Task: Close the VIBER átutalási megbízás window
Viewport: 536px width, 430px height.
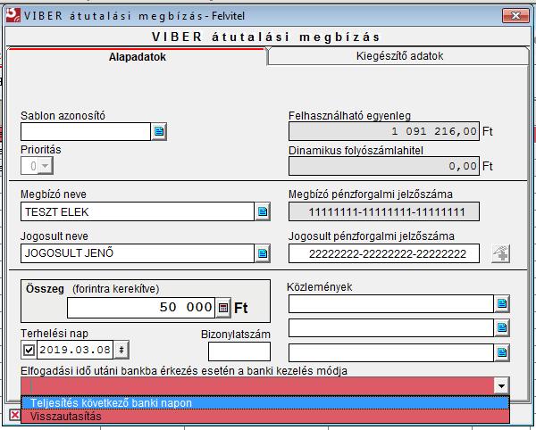Action: 515,15
